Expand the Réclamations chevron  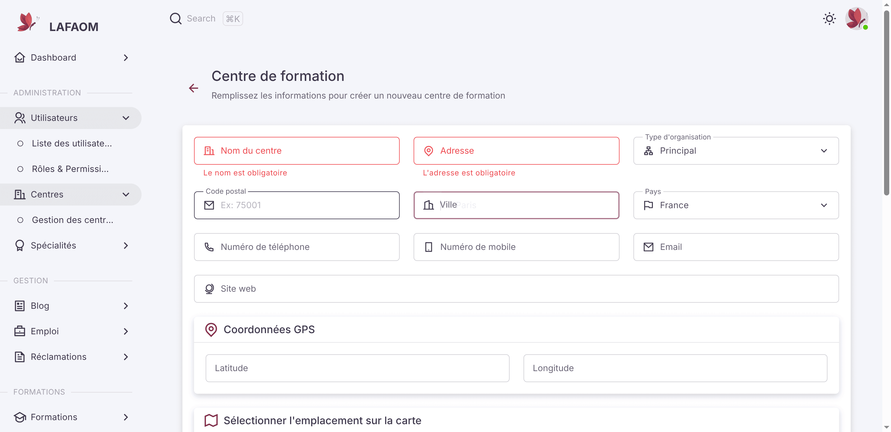pos(126,357)
